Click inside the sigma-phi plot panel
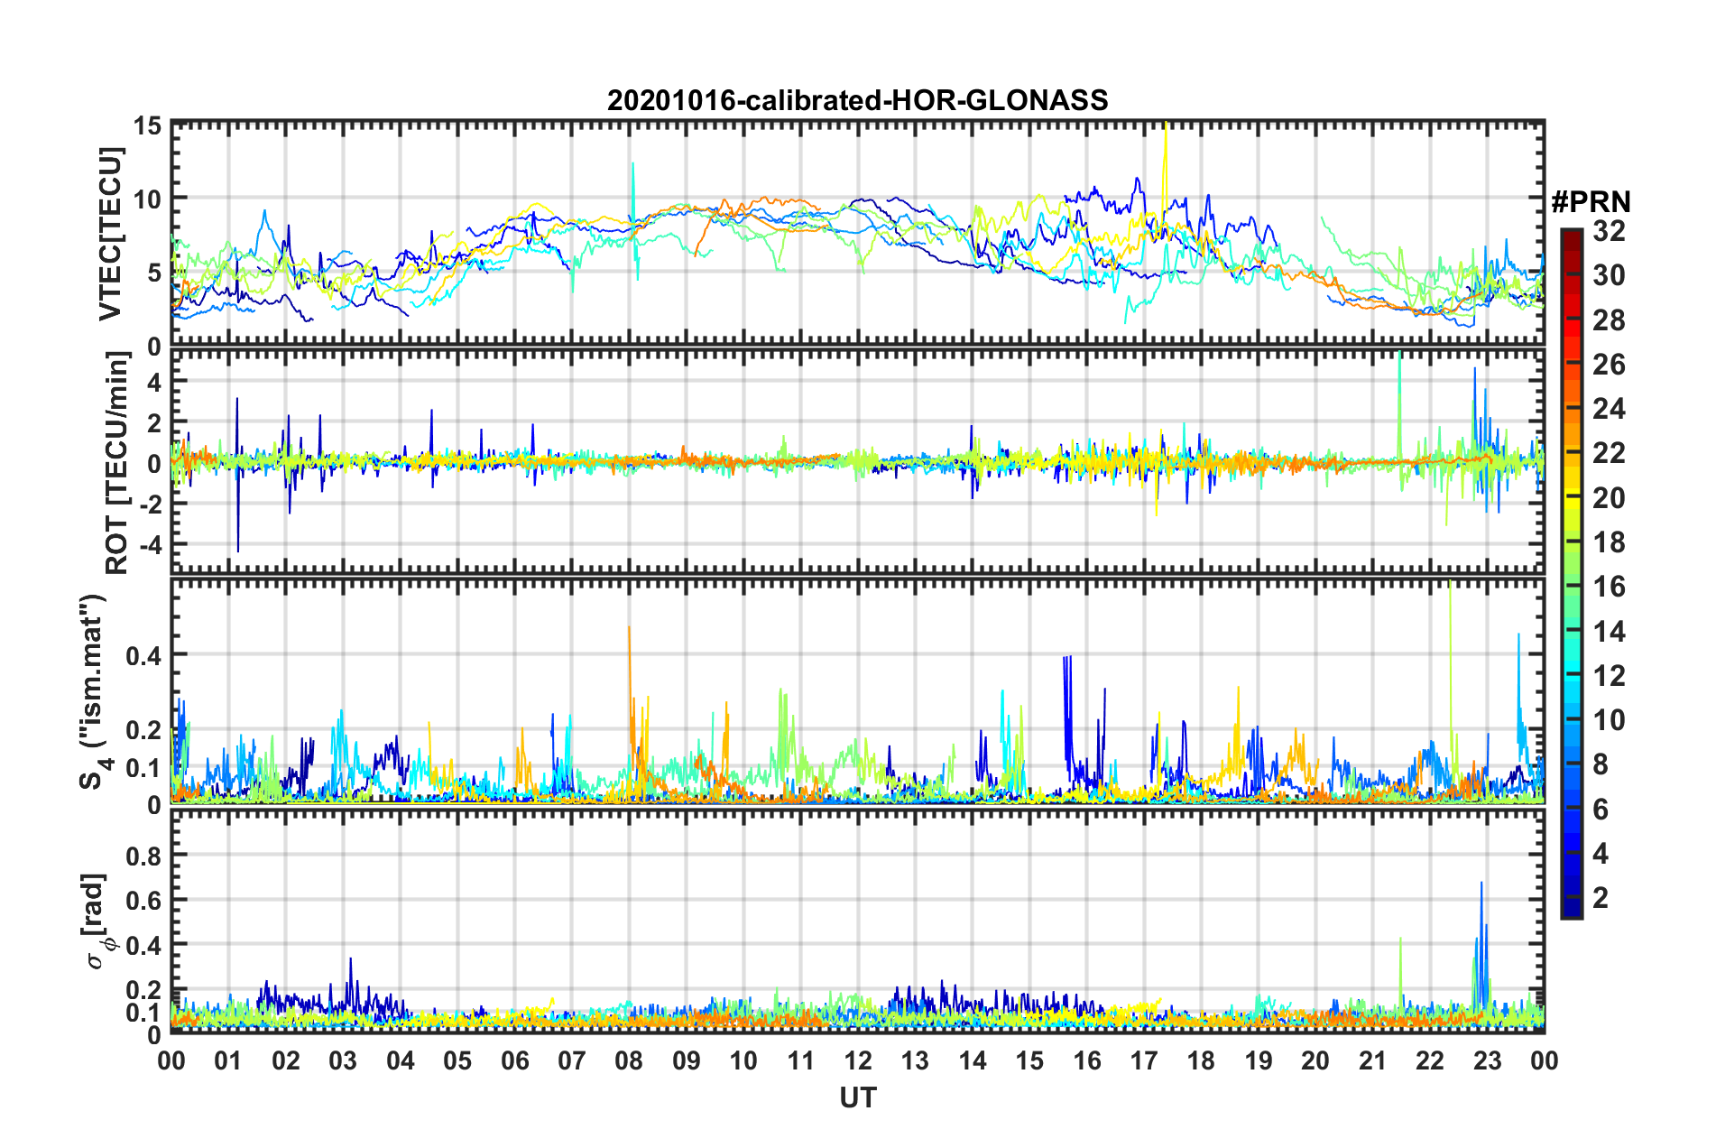The height and width of the screenshot is (1148, 1716). [x=857, y=921]
